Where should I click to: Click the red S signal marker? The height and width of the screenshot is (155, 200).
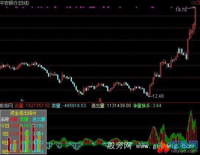pyautogui.click(x=100, y=100)
